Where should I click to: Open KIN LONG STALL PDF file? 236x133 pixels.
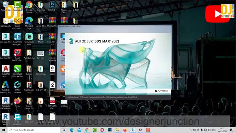tap(52, 103)
